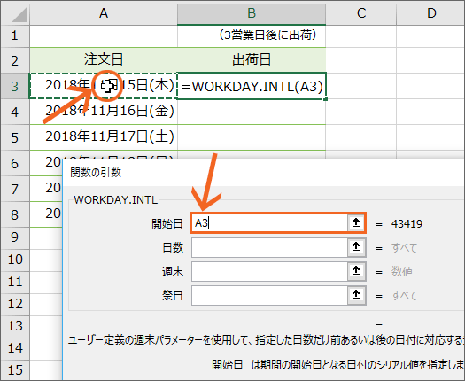Click the 日数 argument input field
Viewport: 465px width, 381px height.
269,247
